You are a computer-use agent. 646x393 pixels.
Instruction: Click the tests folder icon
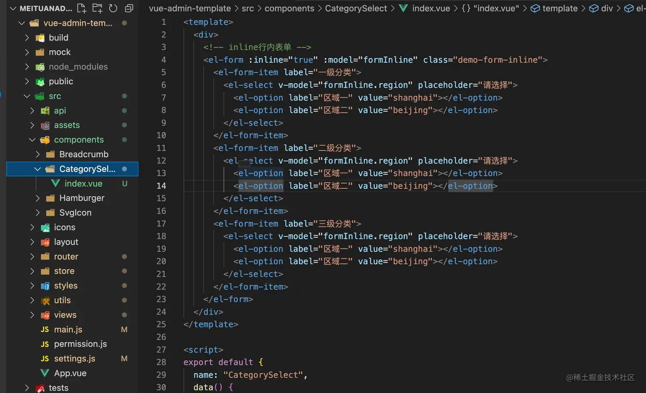[40, 388]
